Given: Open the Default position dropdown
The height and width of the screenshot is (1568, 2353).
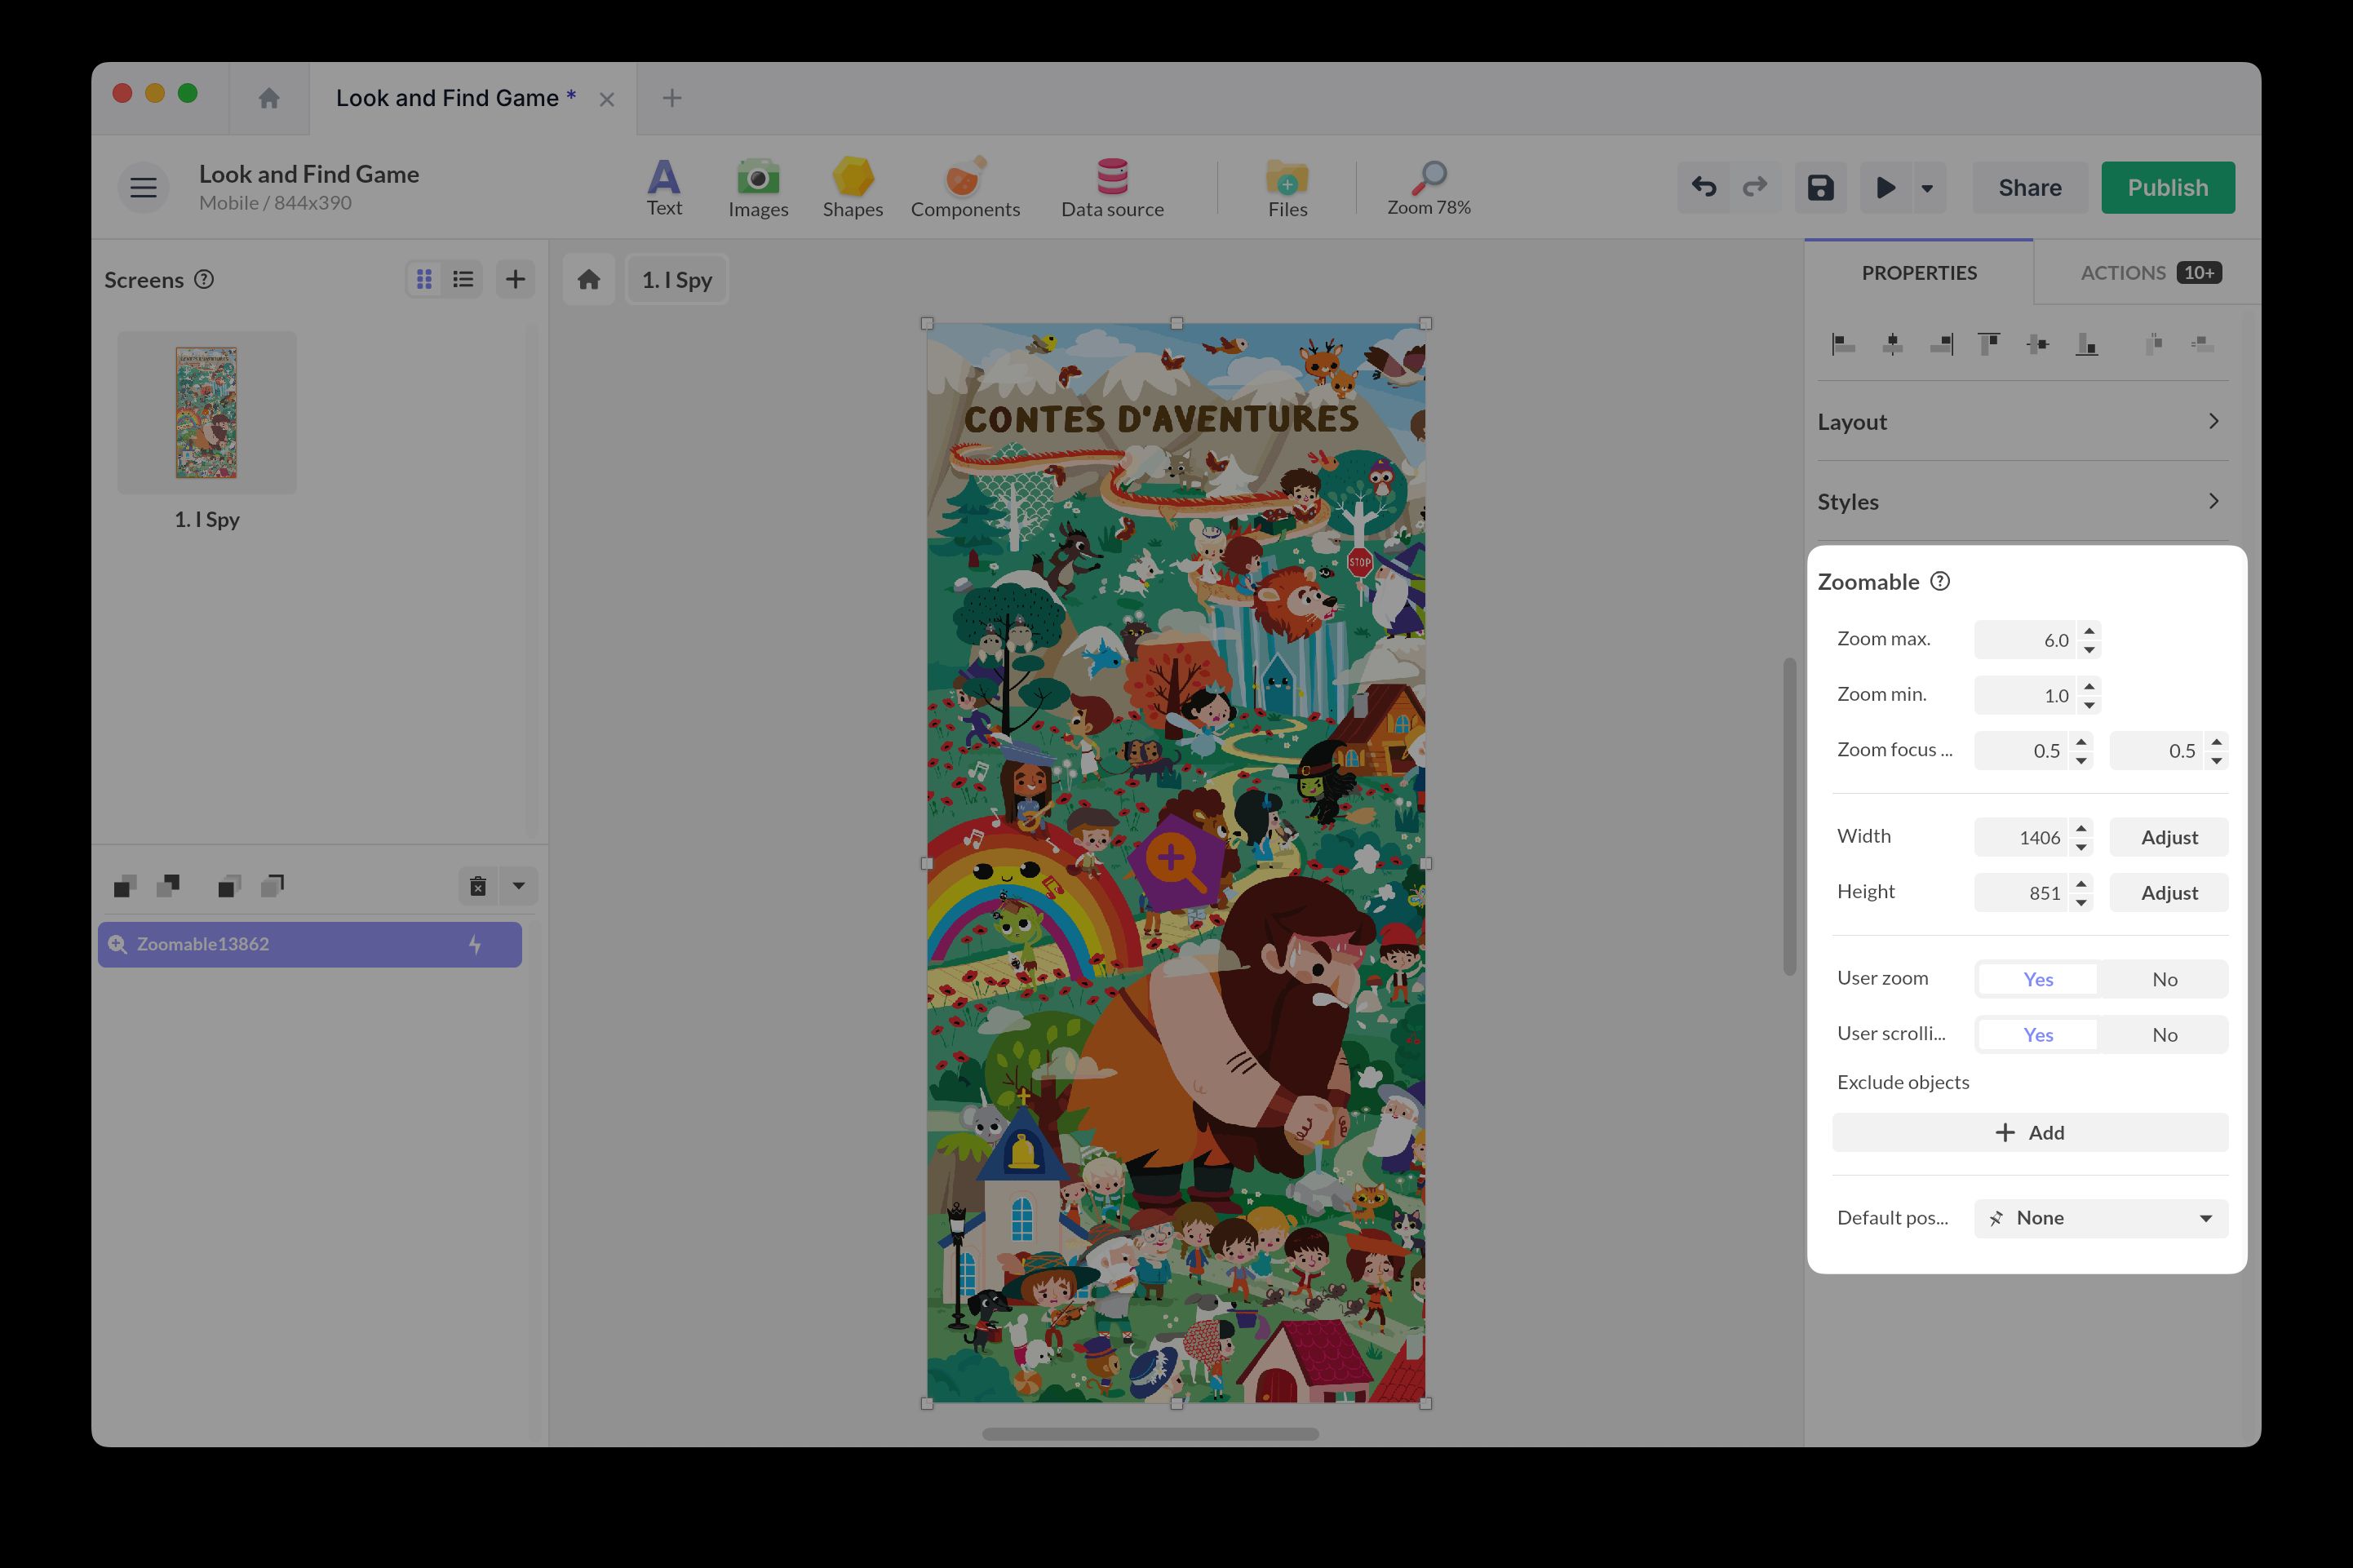Looking at the screenshot, I should click(2100, 1218).
